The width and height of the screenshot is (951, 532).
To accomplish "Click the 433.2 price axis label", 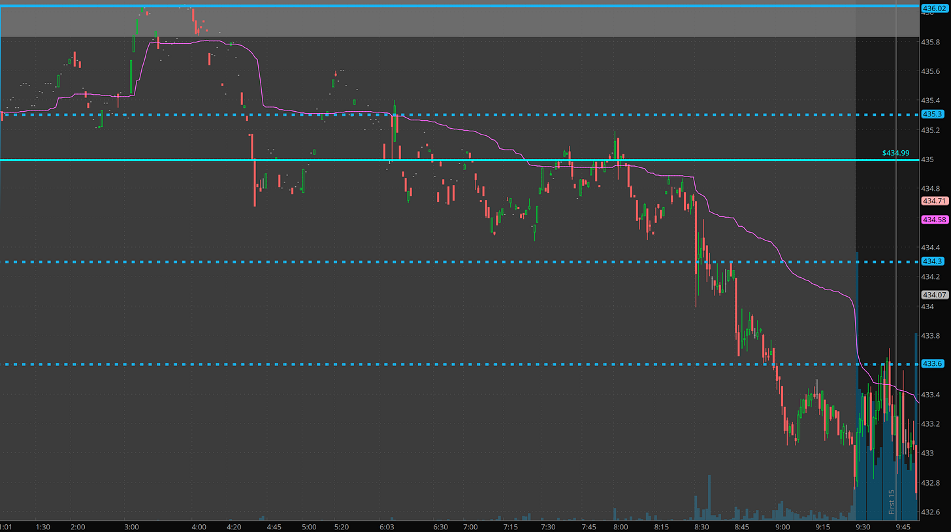I will (x=930, y=424).
